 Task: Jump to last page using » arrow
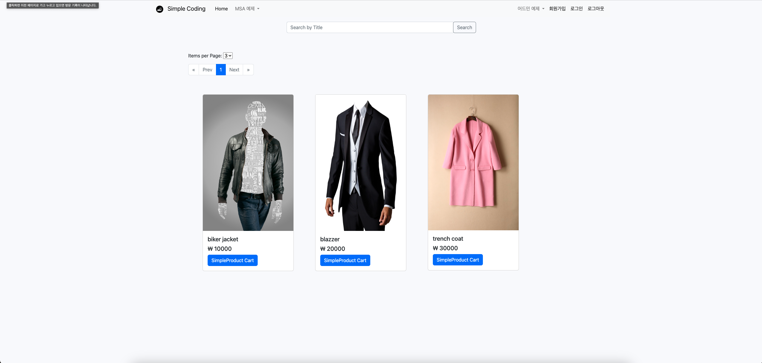click(248, 70)
